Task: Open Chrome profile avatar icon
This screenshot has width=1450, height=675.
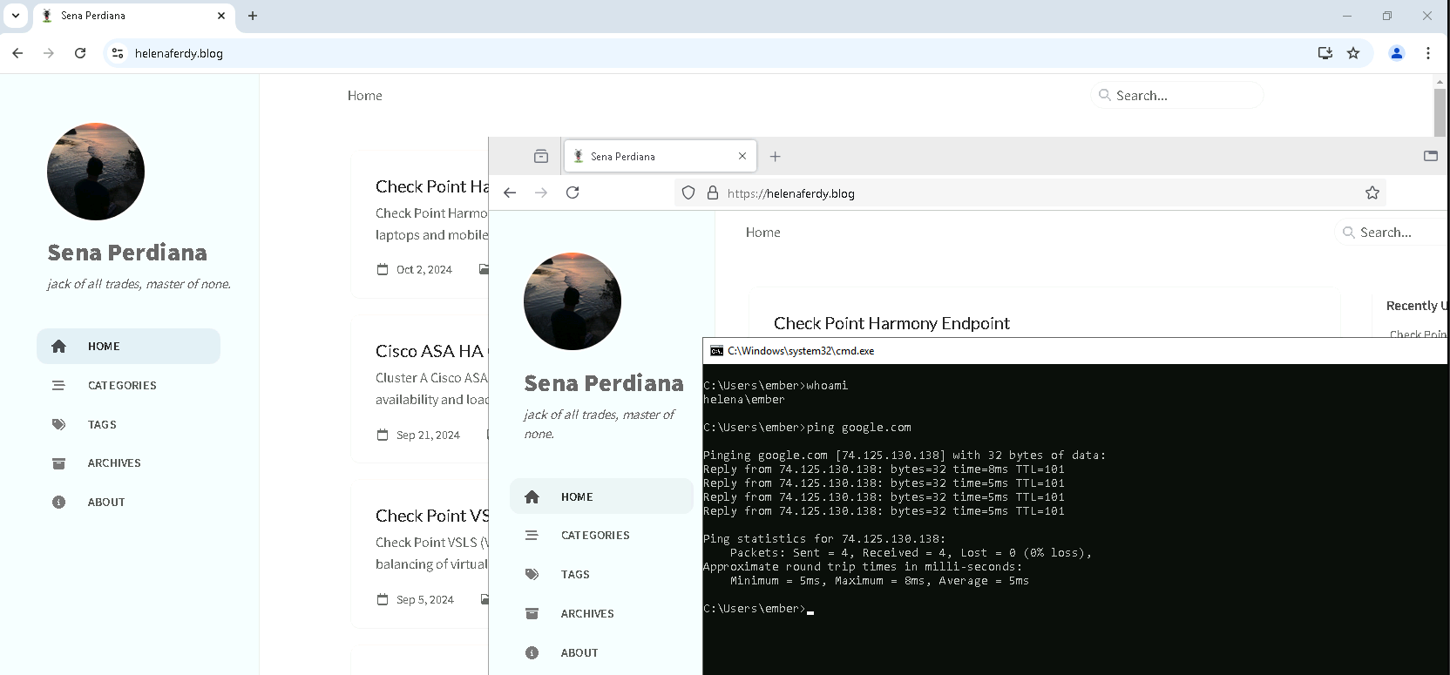Action: pyautogui.click(x=1396, y=53)
